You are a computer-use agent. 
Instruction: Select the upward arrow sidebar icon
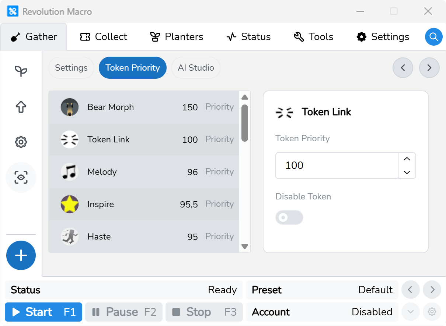click(21, 107)
